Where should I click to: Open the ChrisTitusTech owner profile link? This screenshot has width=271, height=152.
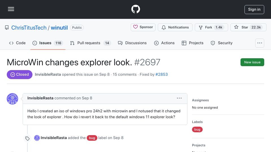[29, 28]
